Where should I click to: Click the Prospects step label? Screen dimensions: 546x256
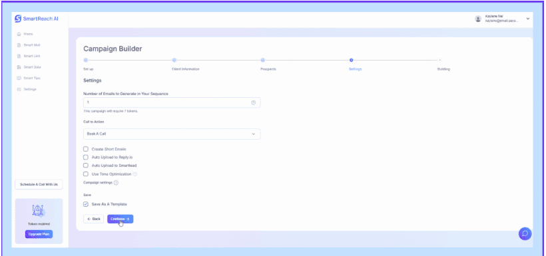[x=268, y=69]
